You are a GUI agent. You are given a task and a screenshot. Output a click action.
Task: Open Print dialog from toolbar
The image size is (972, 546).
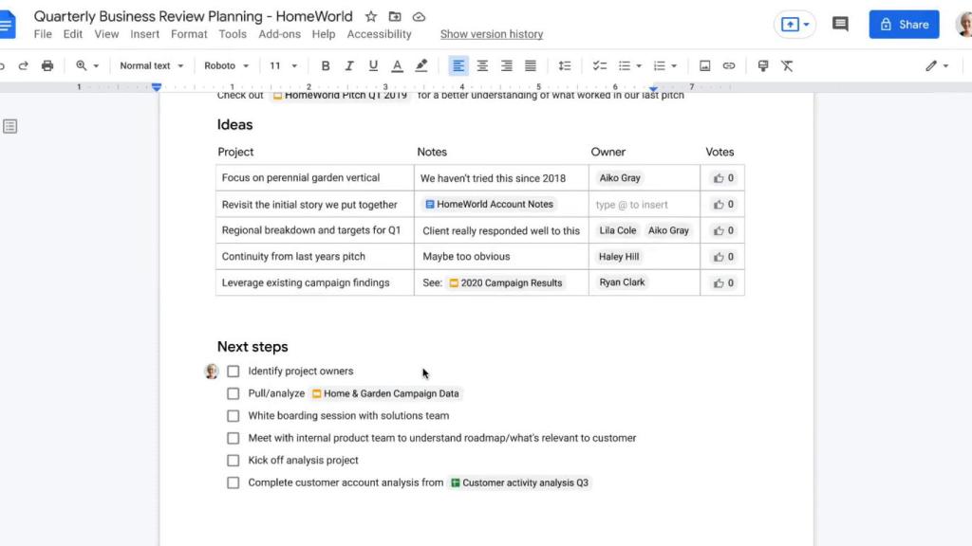(x=46, y=65)
